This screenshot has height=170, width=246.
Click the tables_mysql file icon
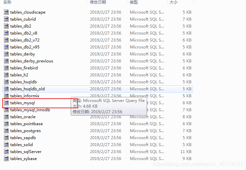coord(6,103)
